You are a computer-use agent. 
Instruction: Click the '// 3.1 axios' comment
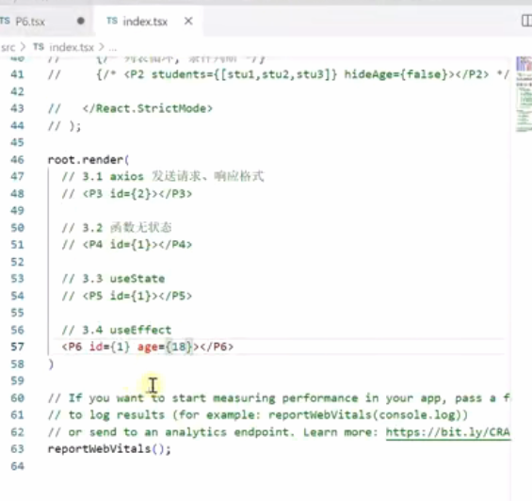click(103, 176)
